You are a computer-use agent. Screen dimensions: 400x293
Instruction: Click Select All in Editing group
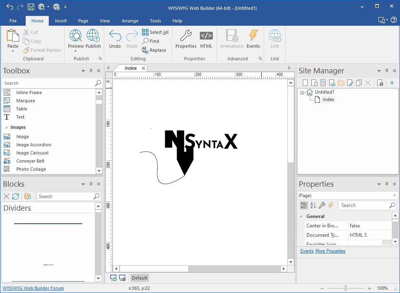(x=155, y=32)
